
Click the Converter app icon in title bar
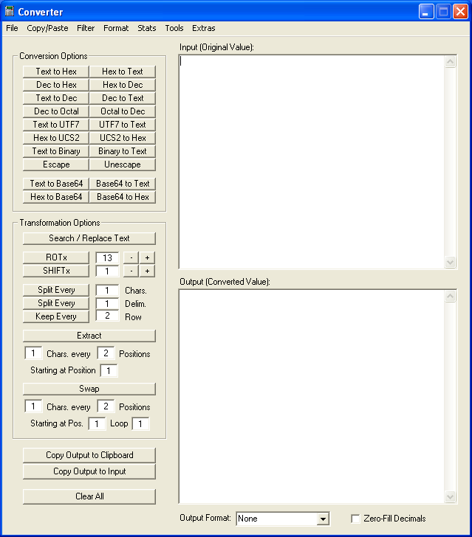pos(10,12)
